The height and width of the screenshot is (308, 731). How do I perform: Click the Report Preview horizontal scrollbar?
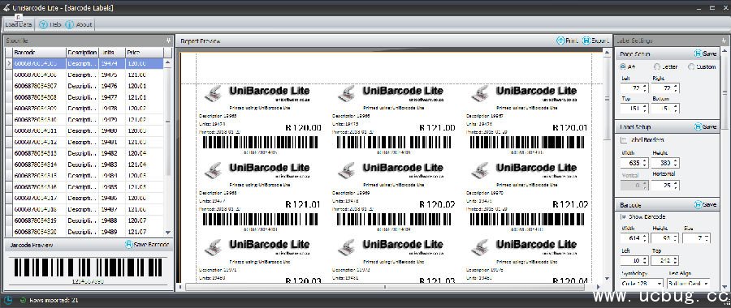pyautogui.click(x=385, y=287)
